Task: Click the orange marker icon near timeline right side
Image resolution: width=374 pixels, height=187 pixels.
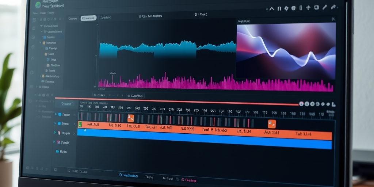Action: [272, 124]
